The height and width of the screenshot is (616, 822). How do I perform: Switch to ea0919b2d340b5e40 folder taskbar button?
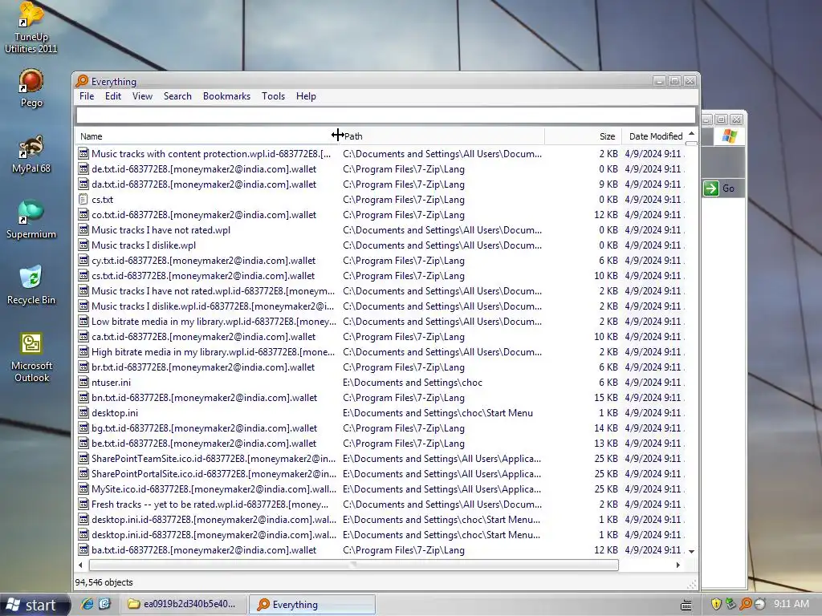click(x=182, y=604)
